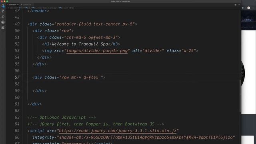Open the Extensions view in the activity bar
The image size is (256, 144).
tap(3, 28)
